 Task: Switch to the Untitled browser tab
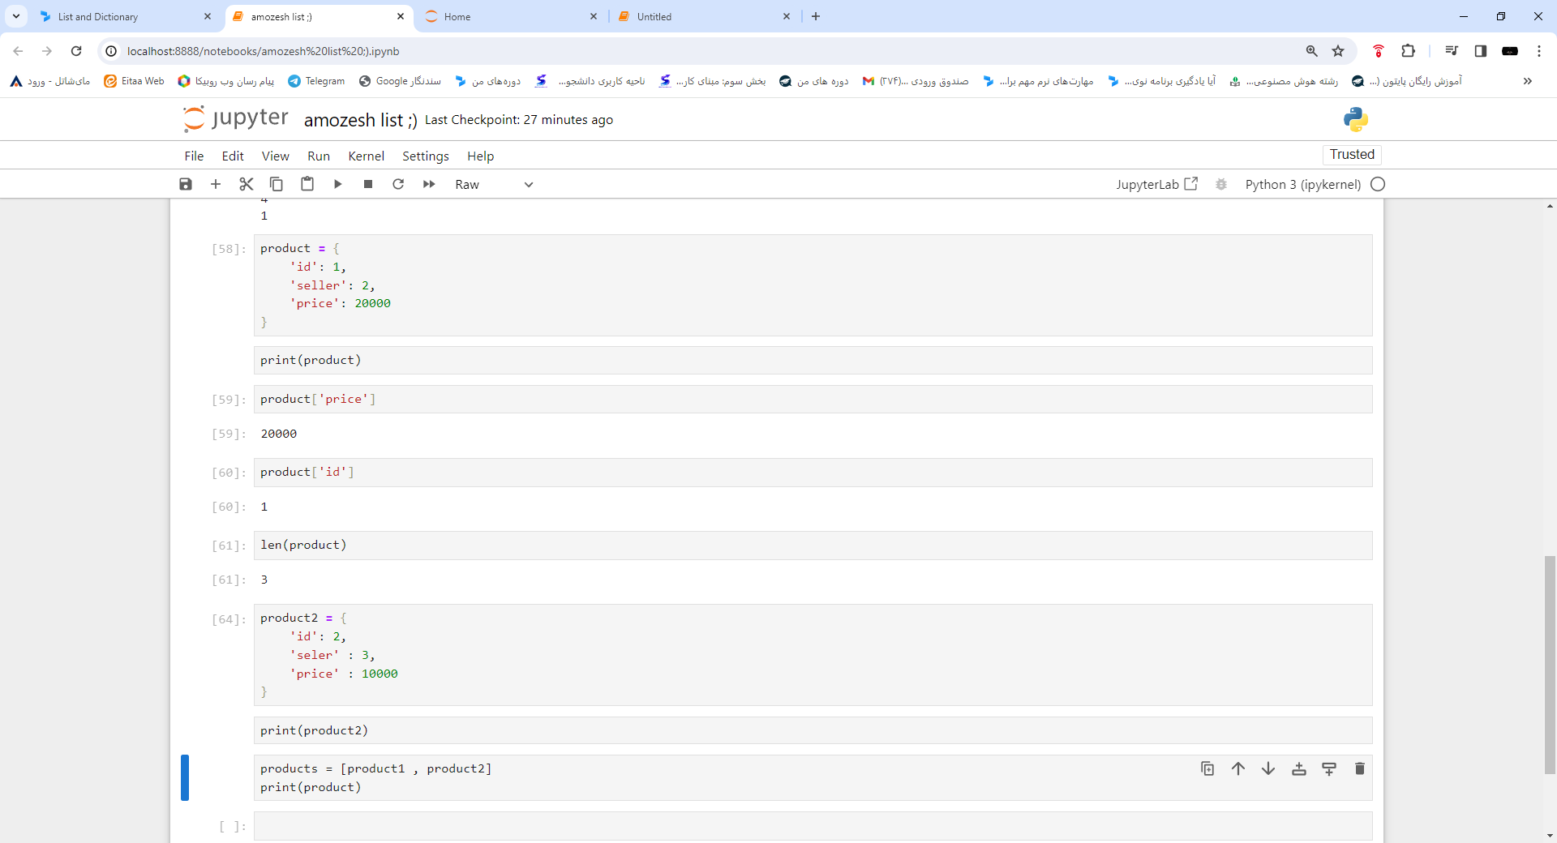click(704, 16)
